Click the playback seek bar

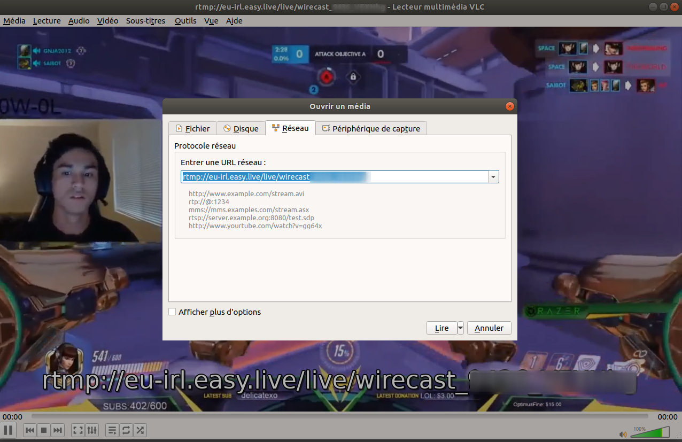(x=339, y=416)
